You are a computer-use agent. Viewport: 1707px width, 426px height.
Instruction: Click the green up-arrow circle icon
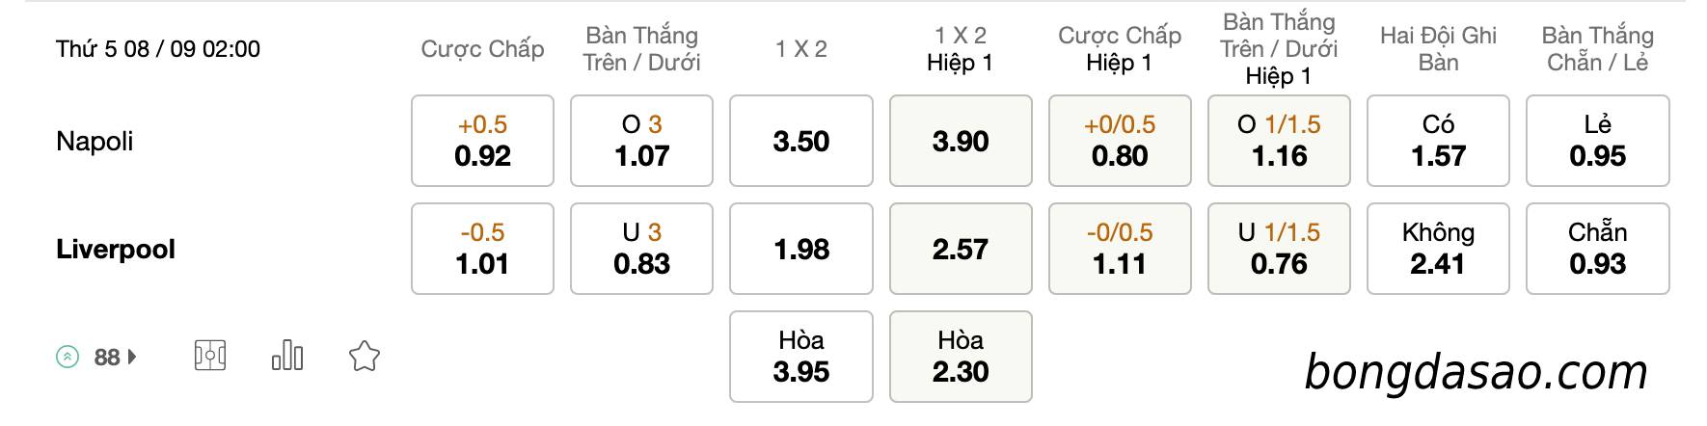coord(68,358)
